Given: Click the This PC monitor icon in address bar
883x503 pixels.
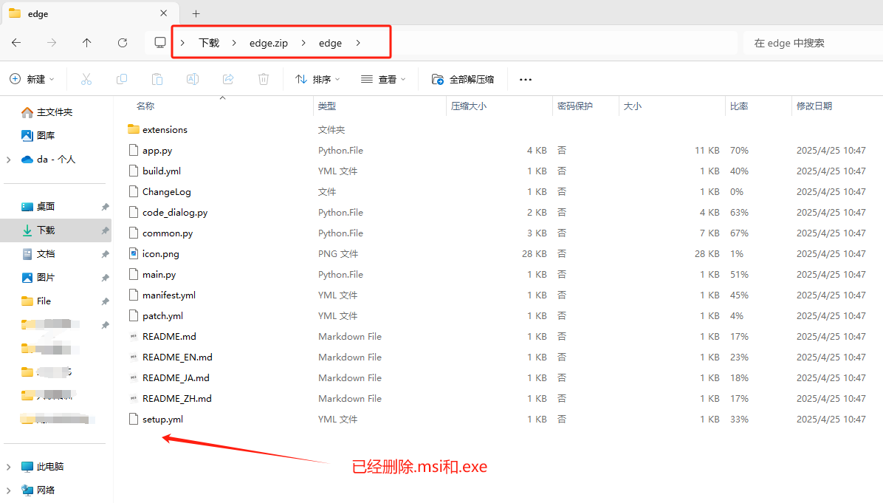Looking at the screenshot, I should click(x=160, y=43).
